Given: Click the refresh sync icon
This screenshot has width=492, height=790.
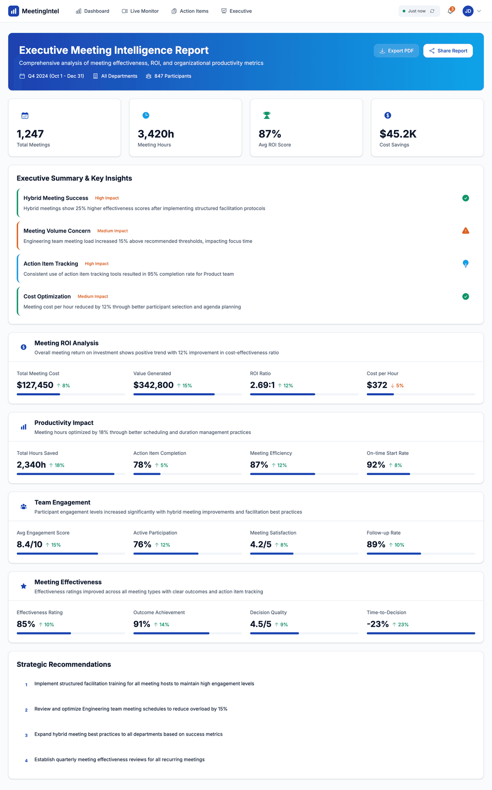Looking at the screenshot, I should click(432, 11).
